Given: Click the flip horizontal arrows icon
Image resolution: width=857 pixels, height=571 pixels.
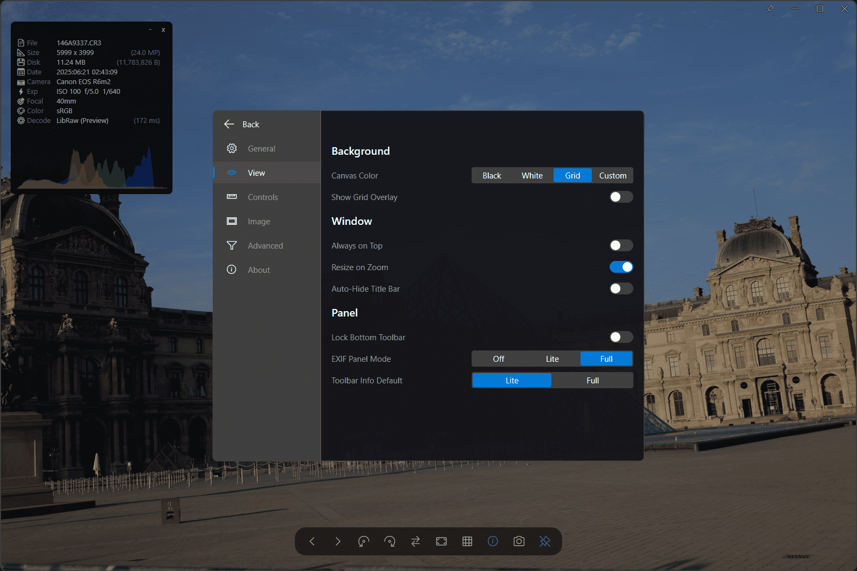Looking at the screenshot, I should [416, 541].
